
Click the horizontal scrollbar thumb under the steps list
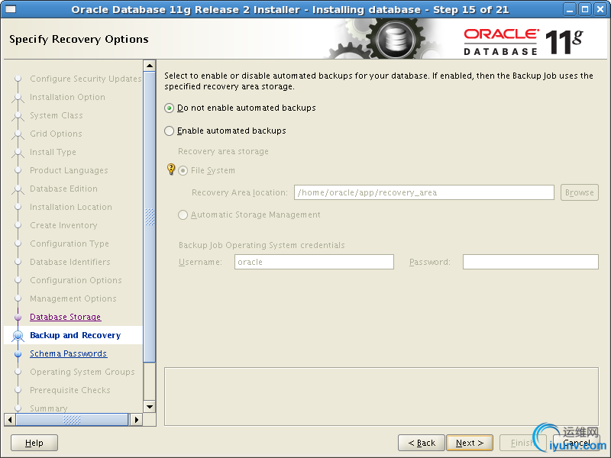tap(72, 420)
